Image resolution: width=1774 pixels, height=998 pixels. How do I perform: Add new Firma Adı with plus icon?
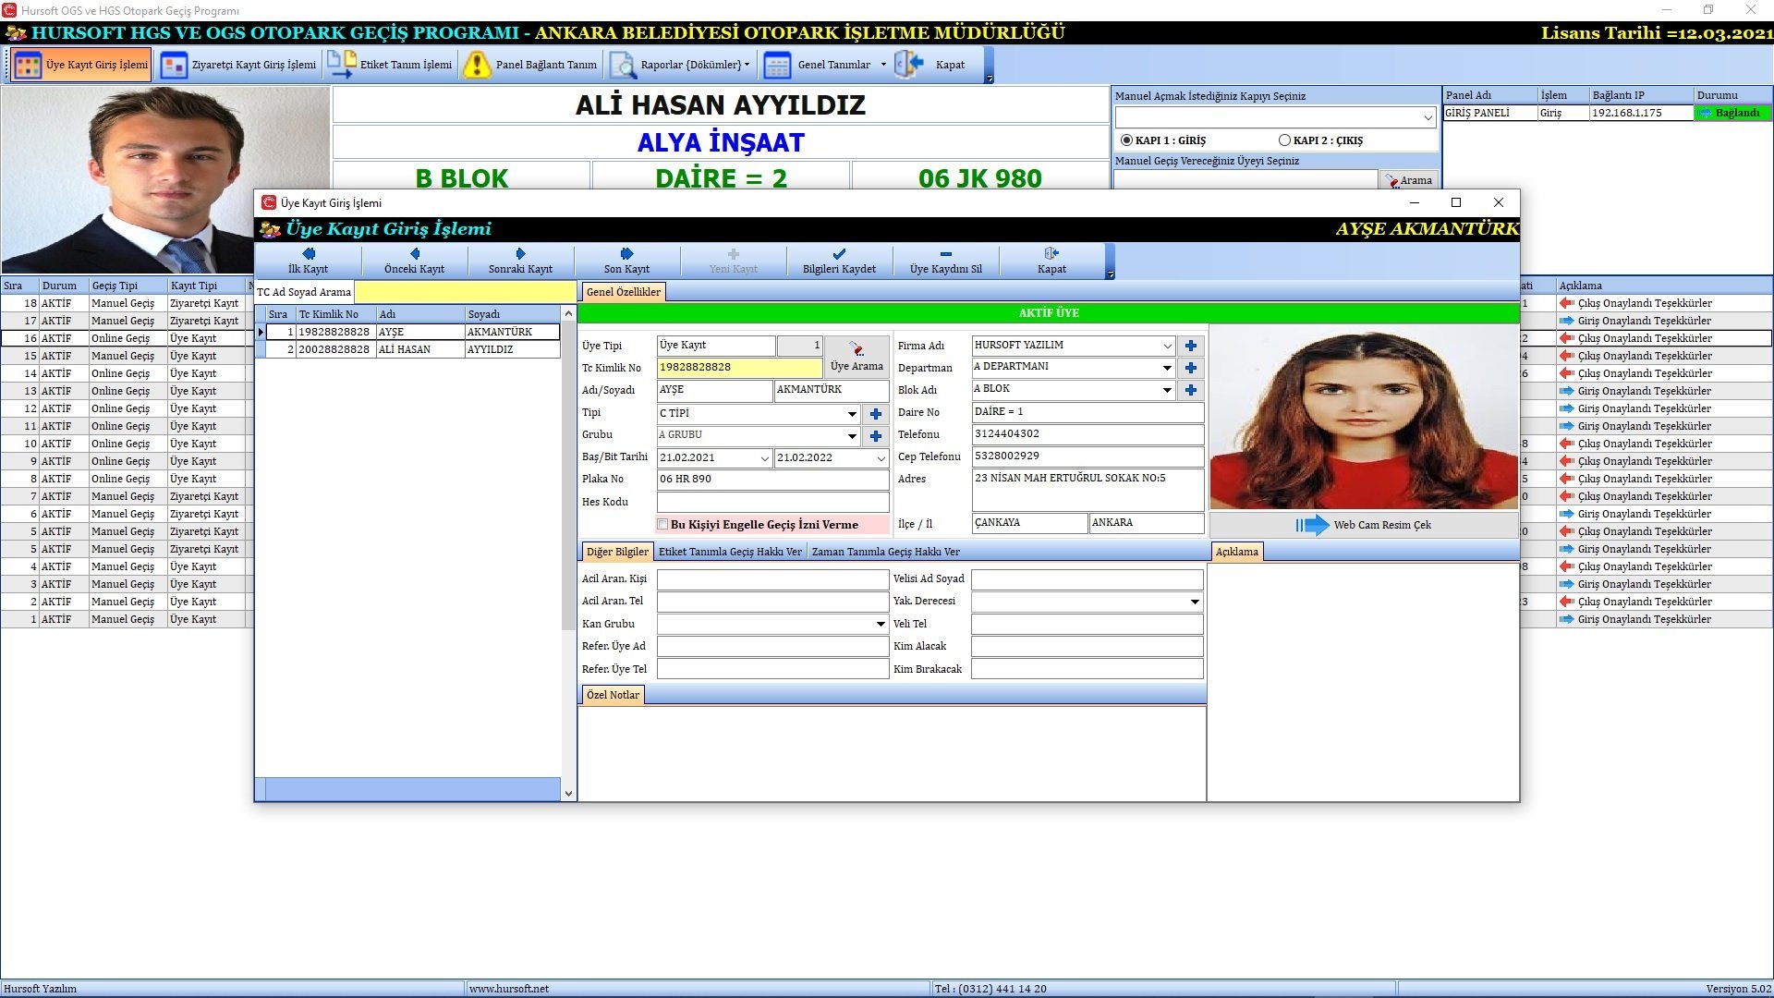click(x=1191, y=346)
